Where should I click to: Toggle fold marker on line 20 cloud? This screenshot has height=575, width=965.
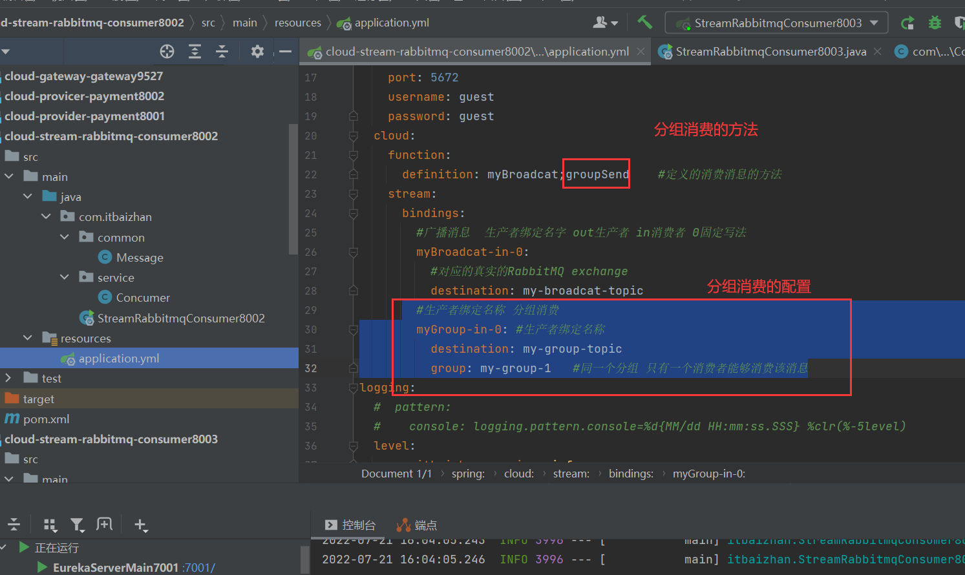pyautogui.click(x=353, y=136)
